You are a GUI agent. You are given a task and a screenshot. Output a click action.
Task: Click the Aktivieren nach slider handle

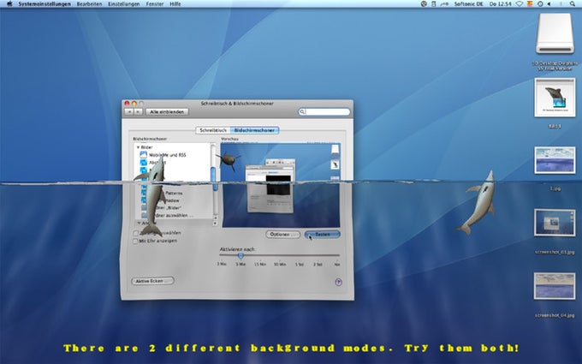pyautogui.click(x=241, y=256)
